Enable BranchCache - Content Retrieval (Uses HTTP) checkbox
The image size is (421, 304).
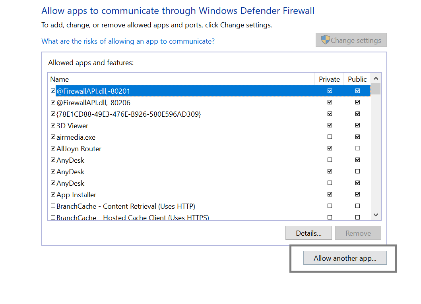tap(53, 206)
